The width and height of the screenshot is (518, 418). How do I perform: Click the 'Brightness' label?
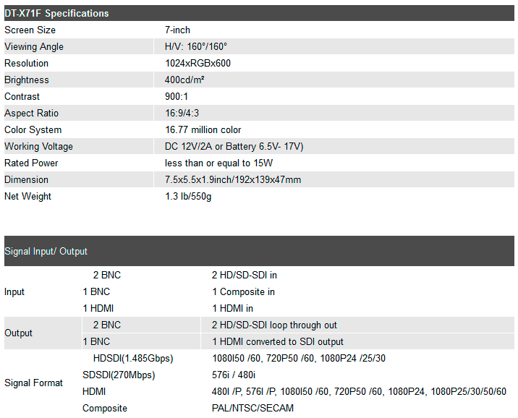point(27,80)
